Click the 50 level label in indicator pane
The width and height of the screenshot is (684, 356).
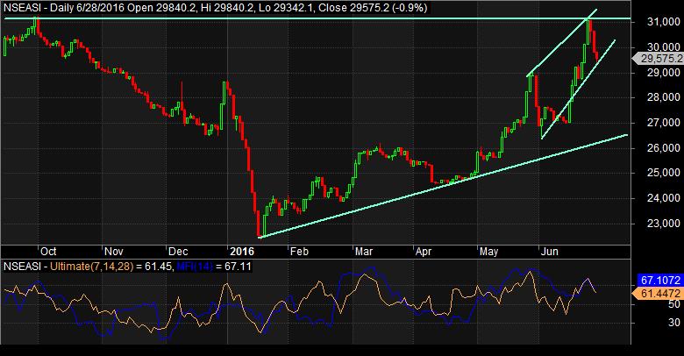[674, 304]
